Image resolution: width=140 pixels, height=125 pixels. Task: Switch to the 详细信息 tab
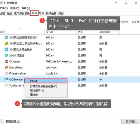pyautogui.click(x=51, y=13)
